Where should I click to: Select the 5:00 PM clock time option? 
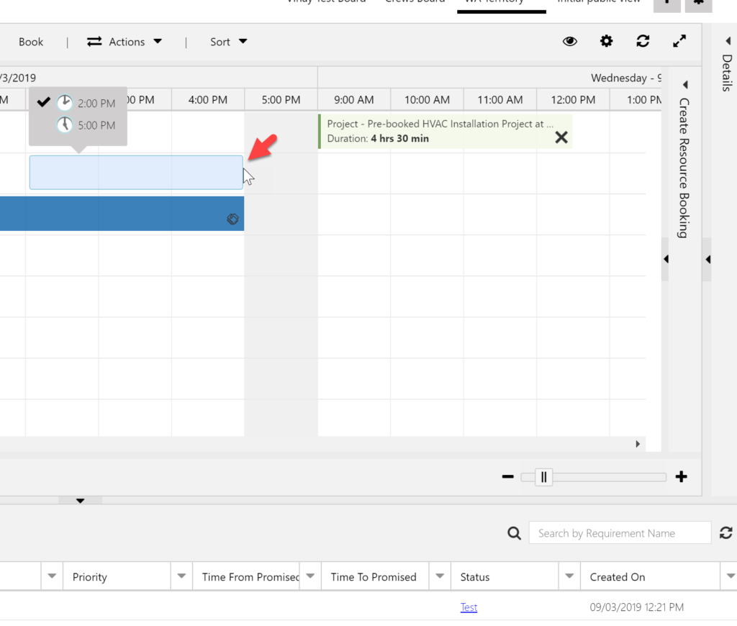(65, 124)
